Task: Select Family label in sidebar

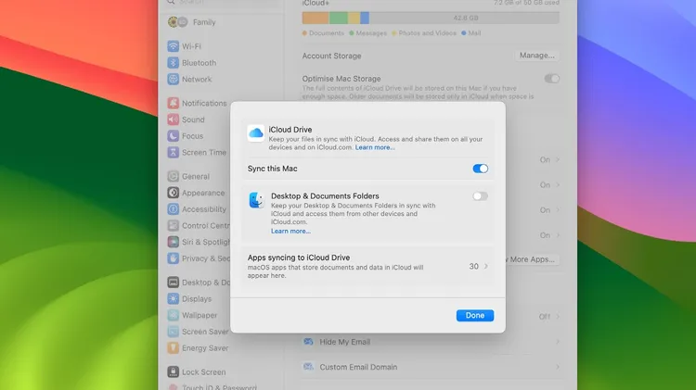Action: pos(204,22)
